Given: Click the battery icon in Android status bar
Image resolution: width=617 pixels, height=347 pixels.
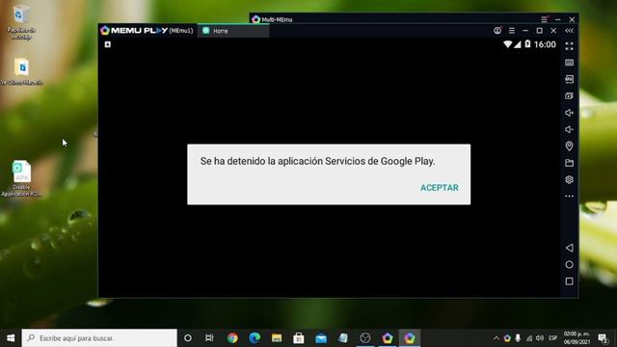Looking at the screenshot, I should click(x=527, y=44).
